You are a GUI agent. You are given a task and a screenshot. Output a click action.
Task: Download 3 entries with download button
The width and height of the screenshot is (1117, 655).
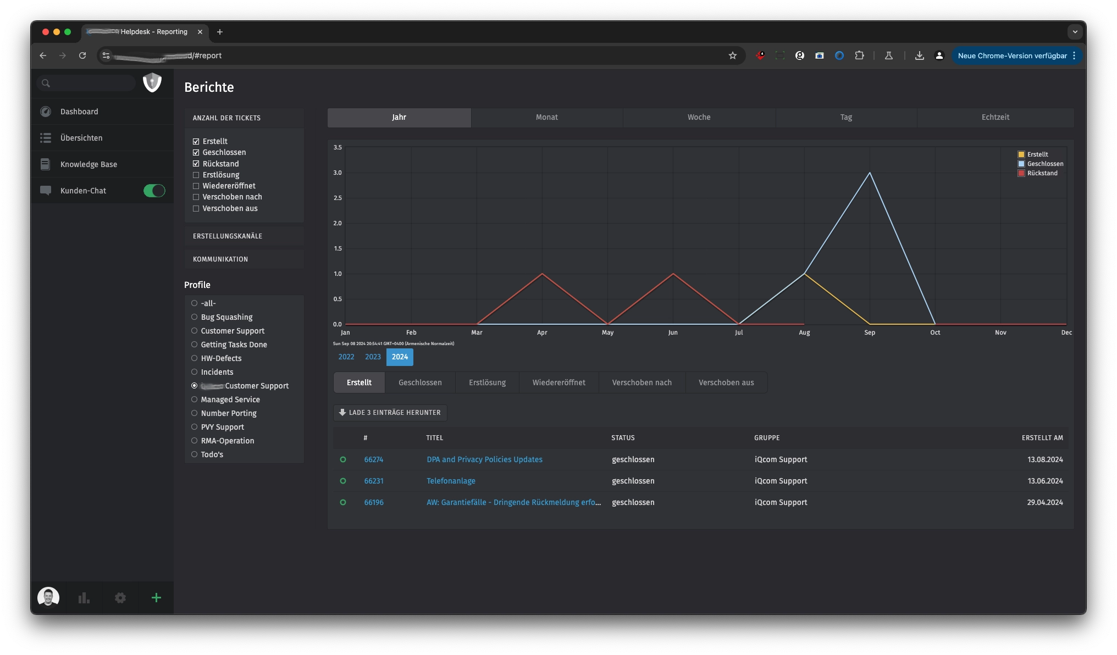[389, 413]
